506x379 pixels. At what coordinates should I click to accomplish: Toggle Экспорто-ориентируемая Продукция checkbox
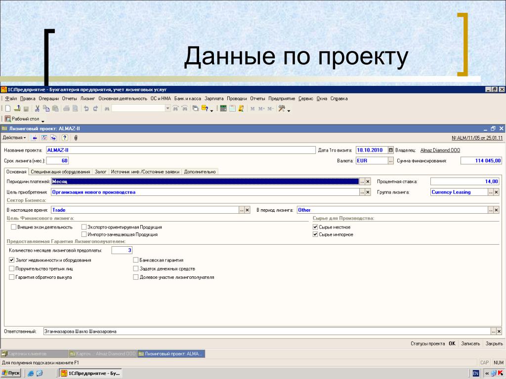84,227
